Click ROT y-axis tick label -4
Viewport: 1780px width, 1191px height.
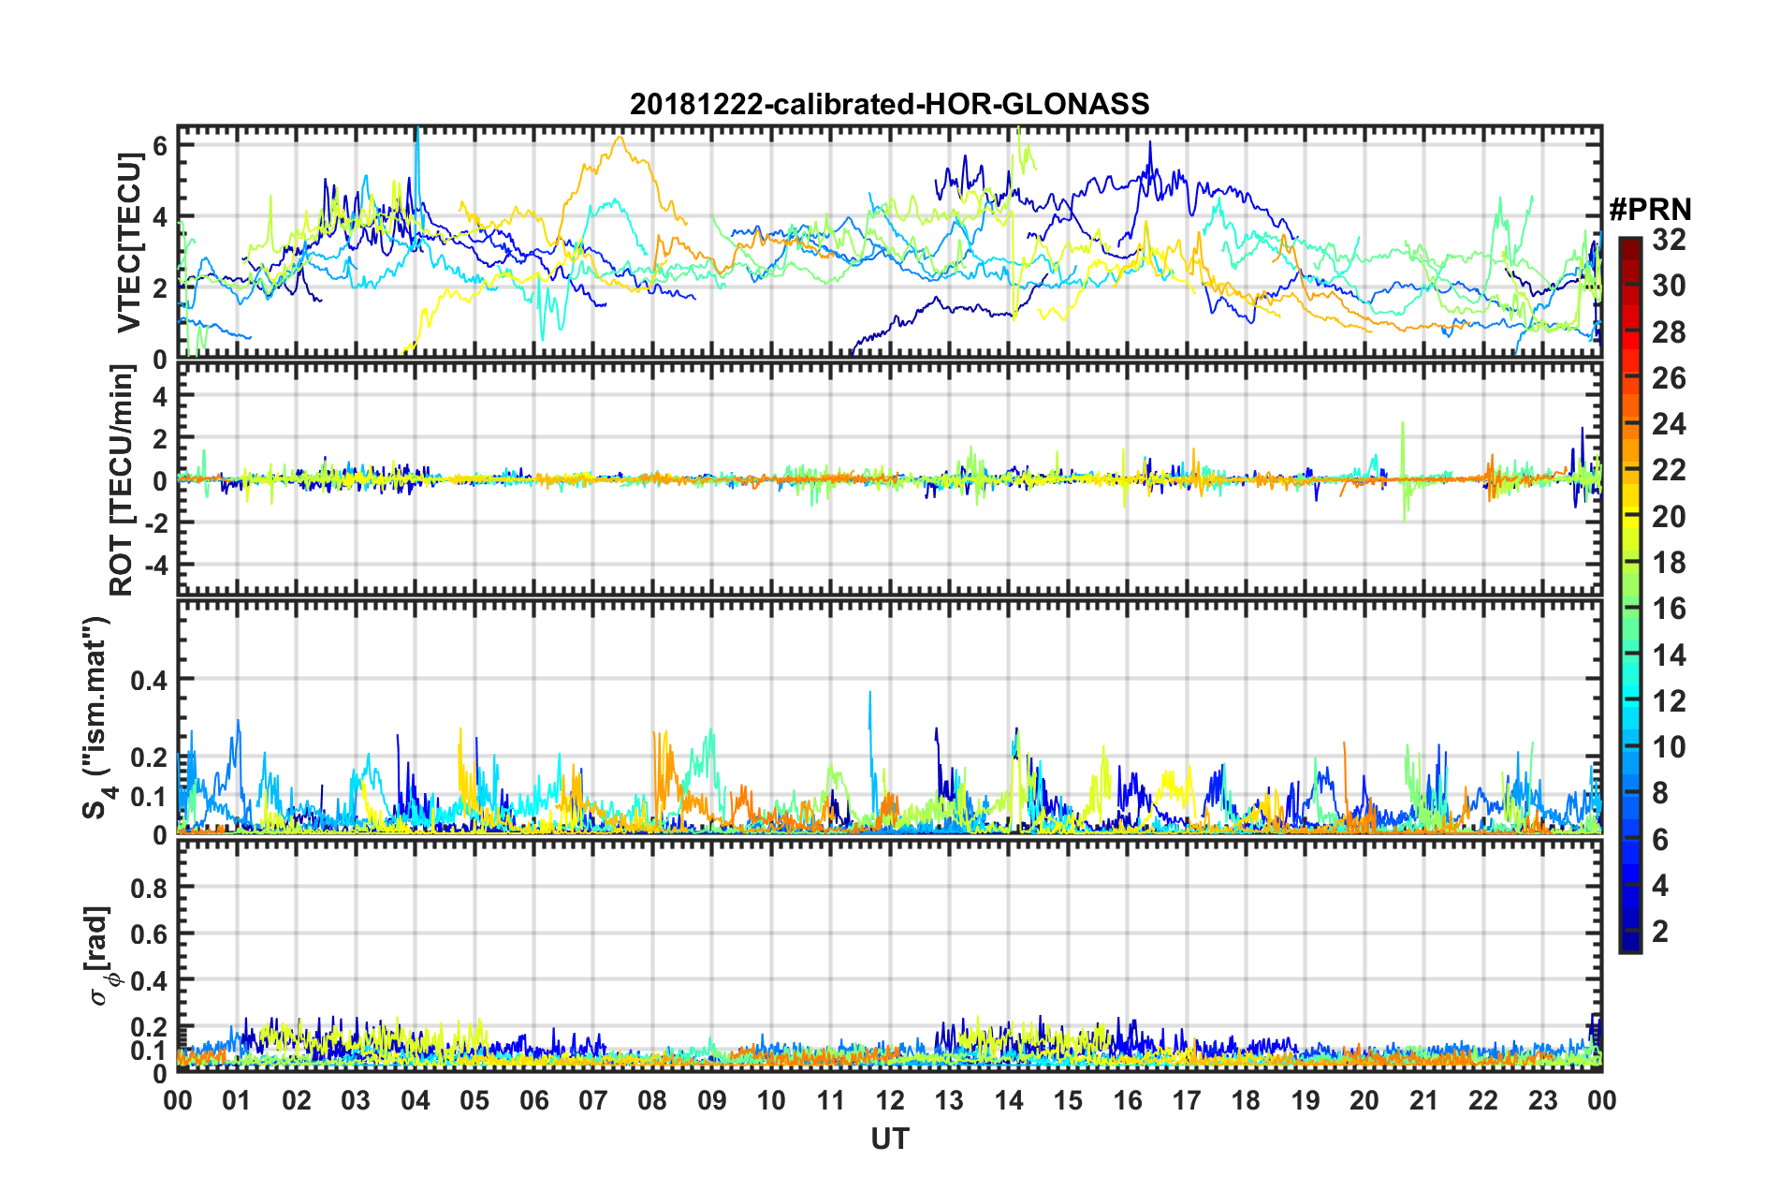click(156, 566)
